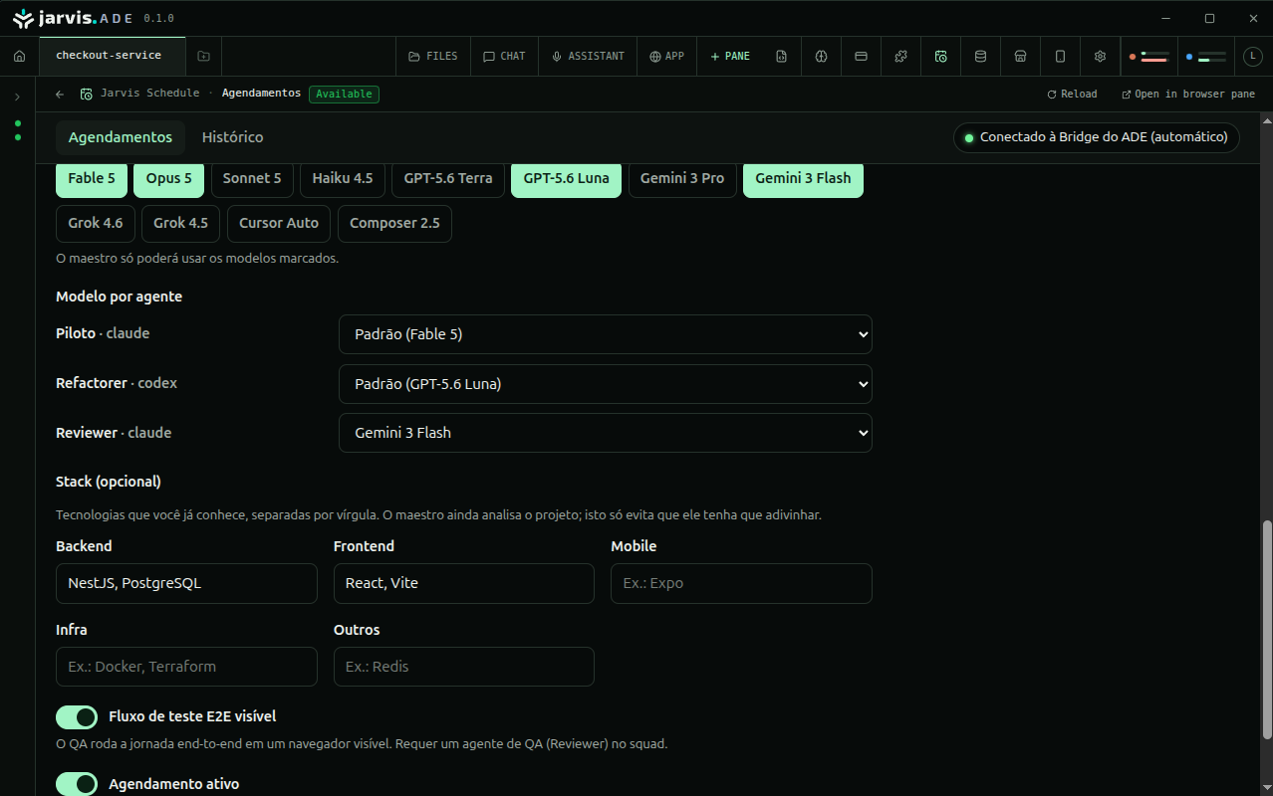Open the Refactorer model dropdown
The height and width of the screenshot is (796, 1273).
606,384
